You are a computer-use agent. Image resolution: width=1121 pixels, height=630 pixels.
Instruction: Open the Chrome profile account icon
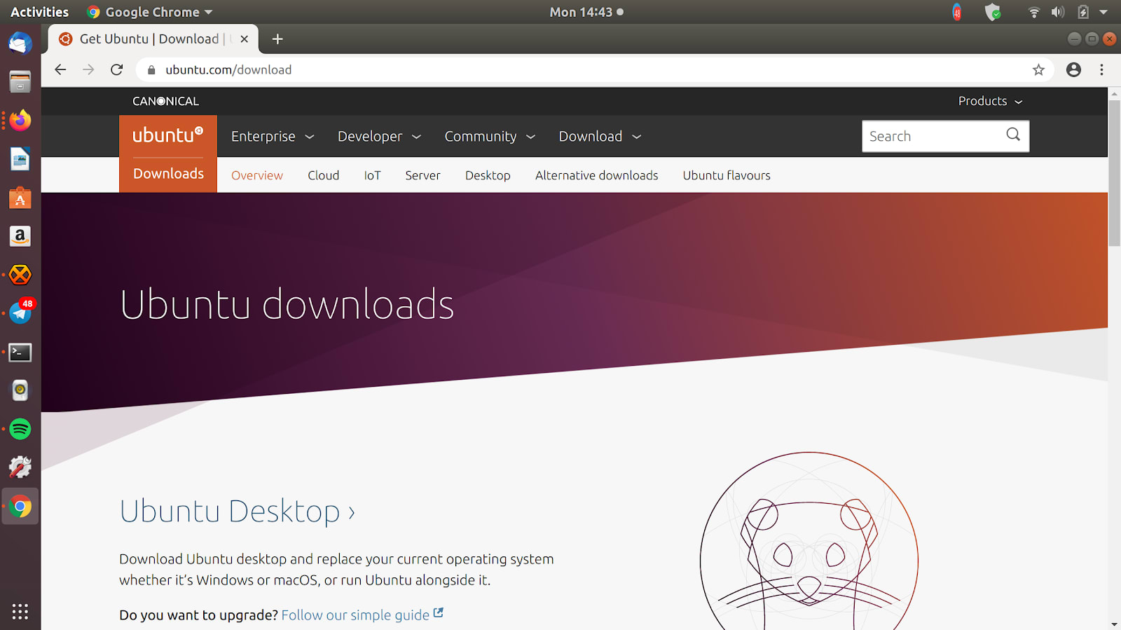click(x=1073, y=69)
